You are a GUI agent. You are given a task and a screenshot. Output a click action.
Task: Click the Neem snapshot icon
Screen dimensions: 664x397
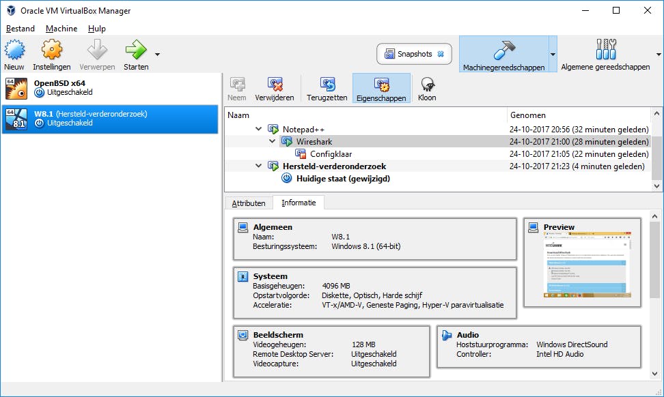pos(237,84)
